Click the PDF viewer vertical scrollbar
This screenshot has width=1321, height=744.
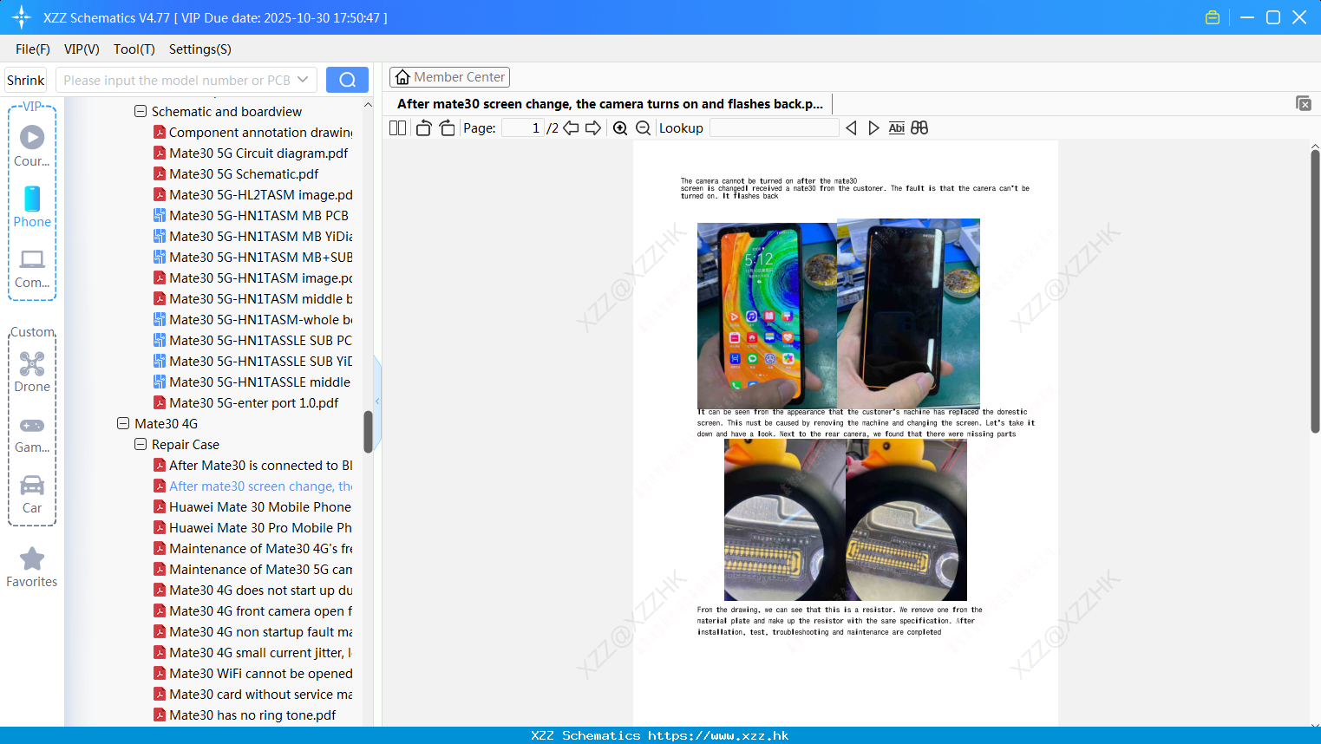1315,291
